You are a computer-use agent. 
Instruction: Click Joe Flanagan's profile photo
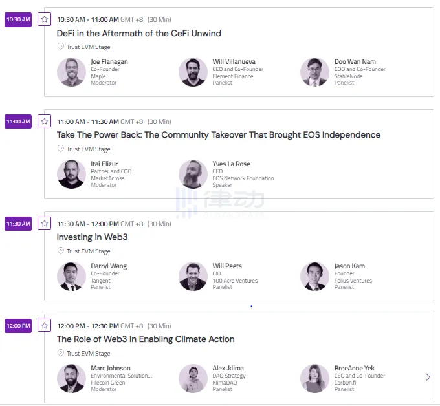pos(71,72)
